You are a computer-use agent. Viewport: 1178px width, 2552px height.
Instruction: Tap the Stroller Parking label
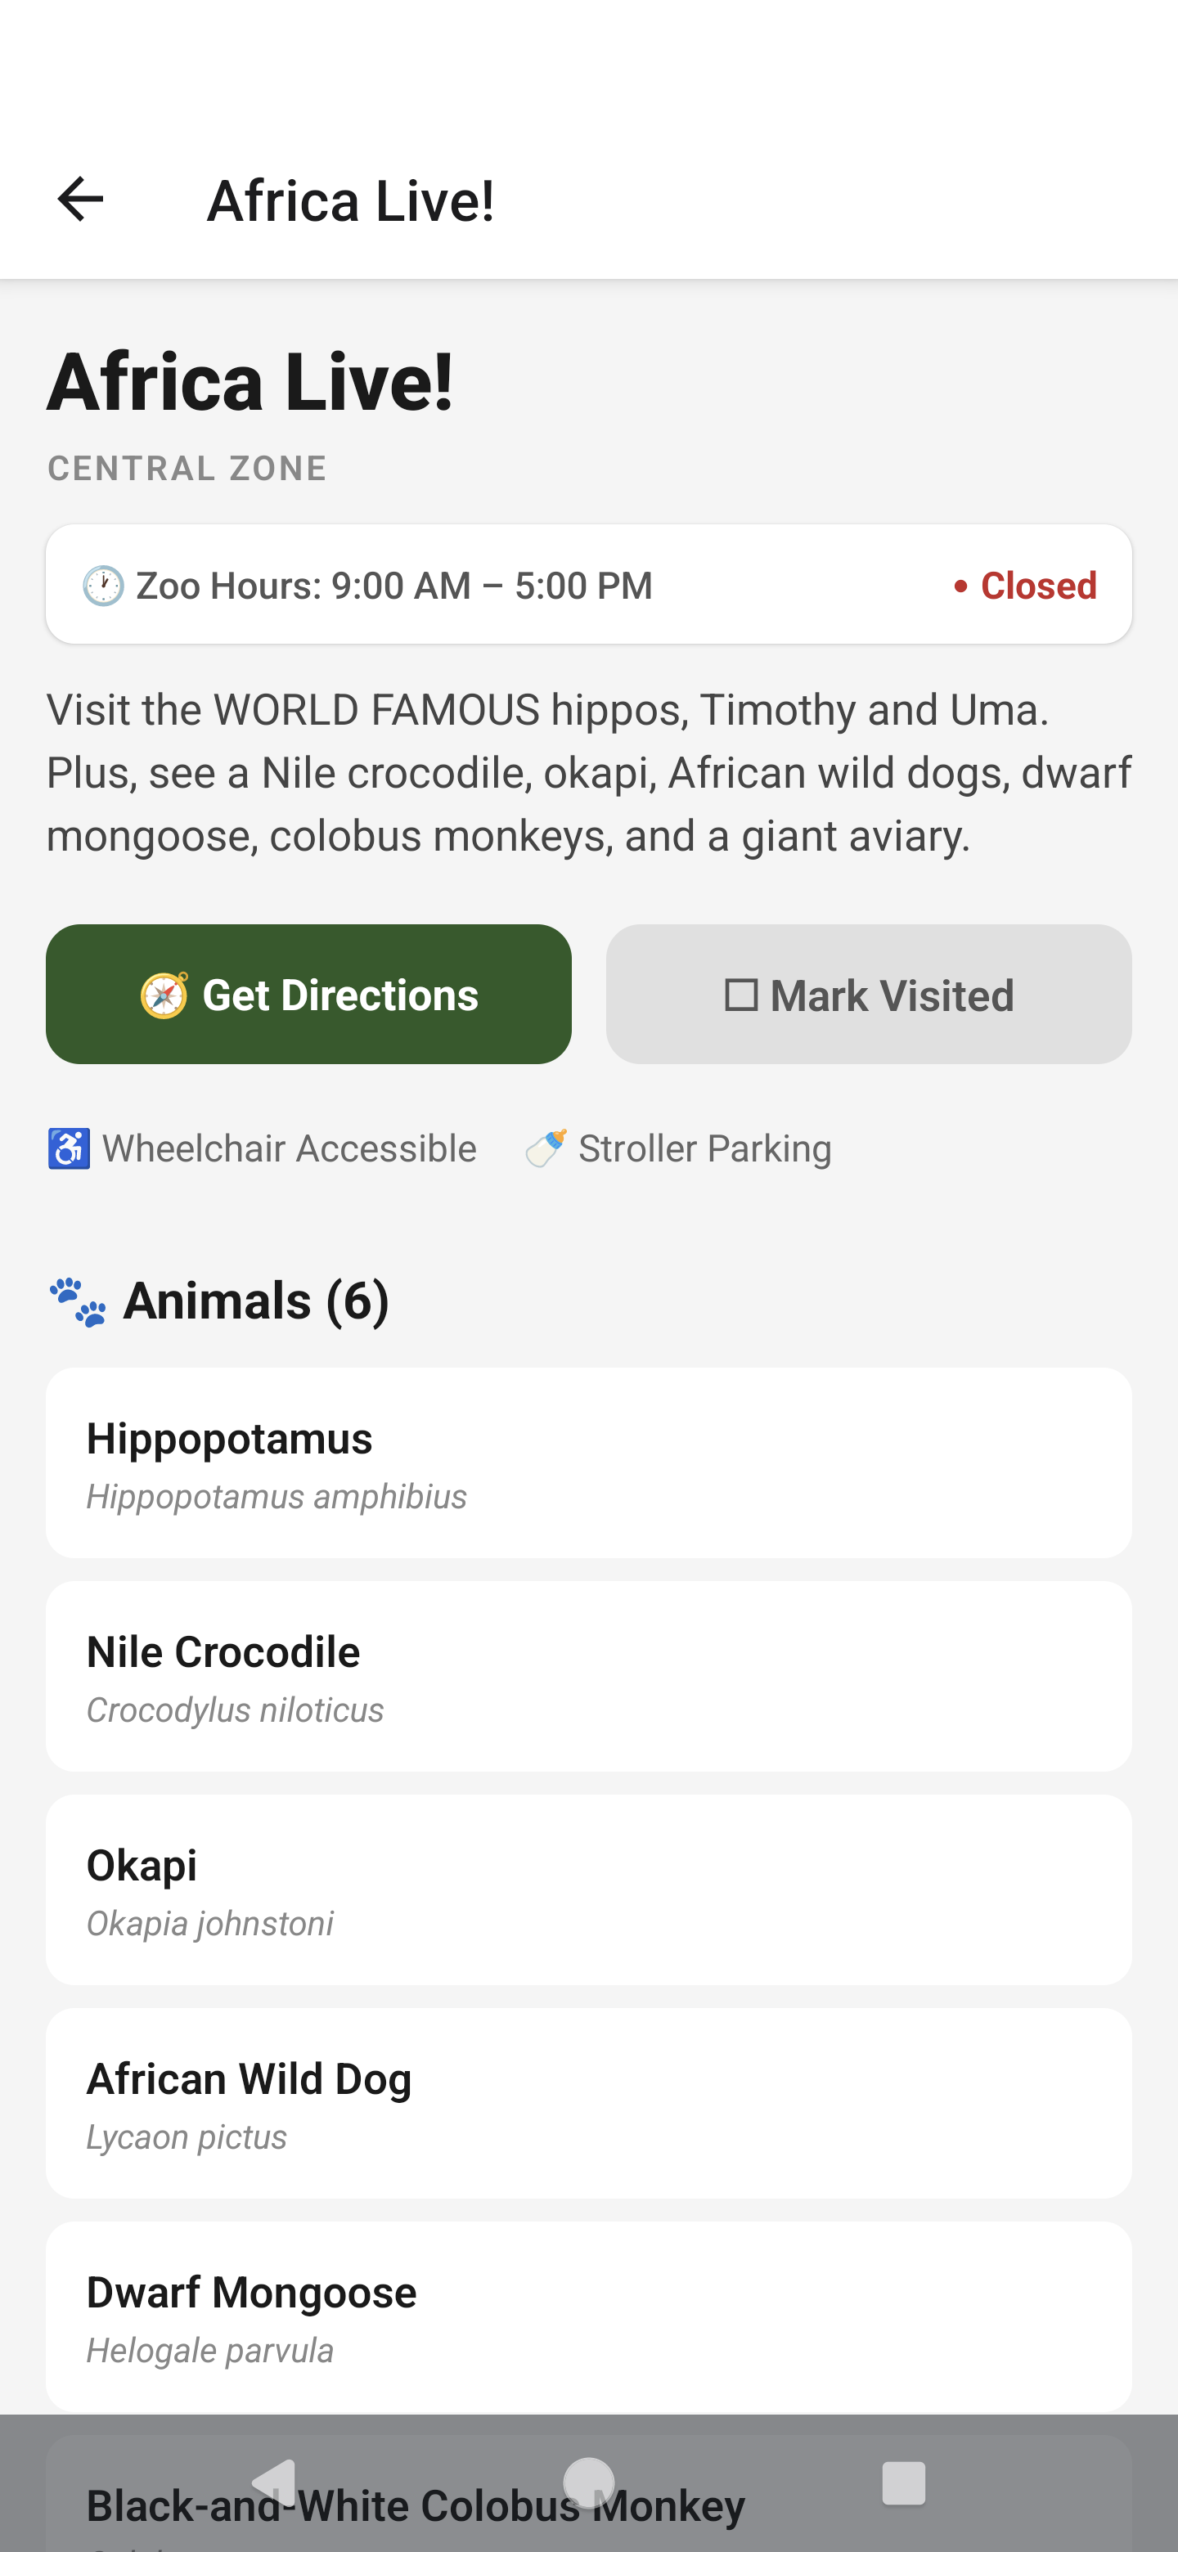coord(704,1149)
